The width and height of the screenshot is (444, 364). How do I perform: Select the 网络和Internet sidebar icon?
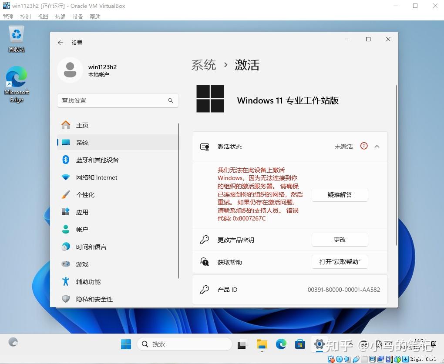[x=65, y=177]
